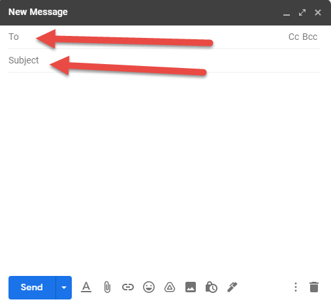Expand compose window to full screen
The image size is (331, 306).
coord(302,12)
